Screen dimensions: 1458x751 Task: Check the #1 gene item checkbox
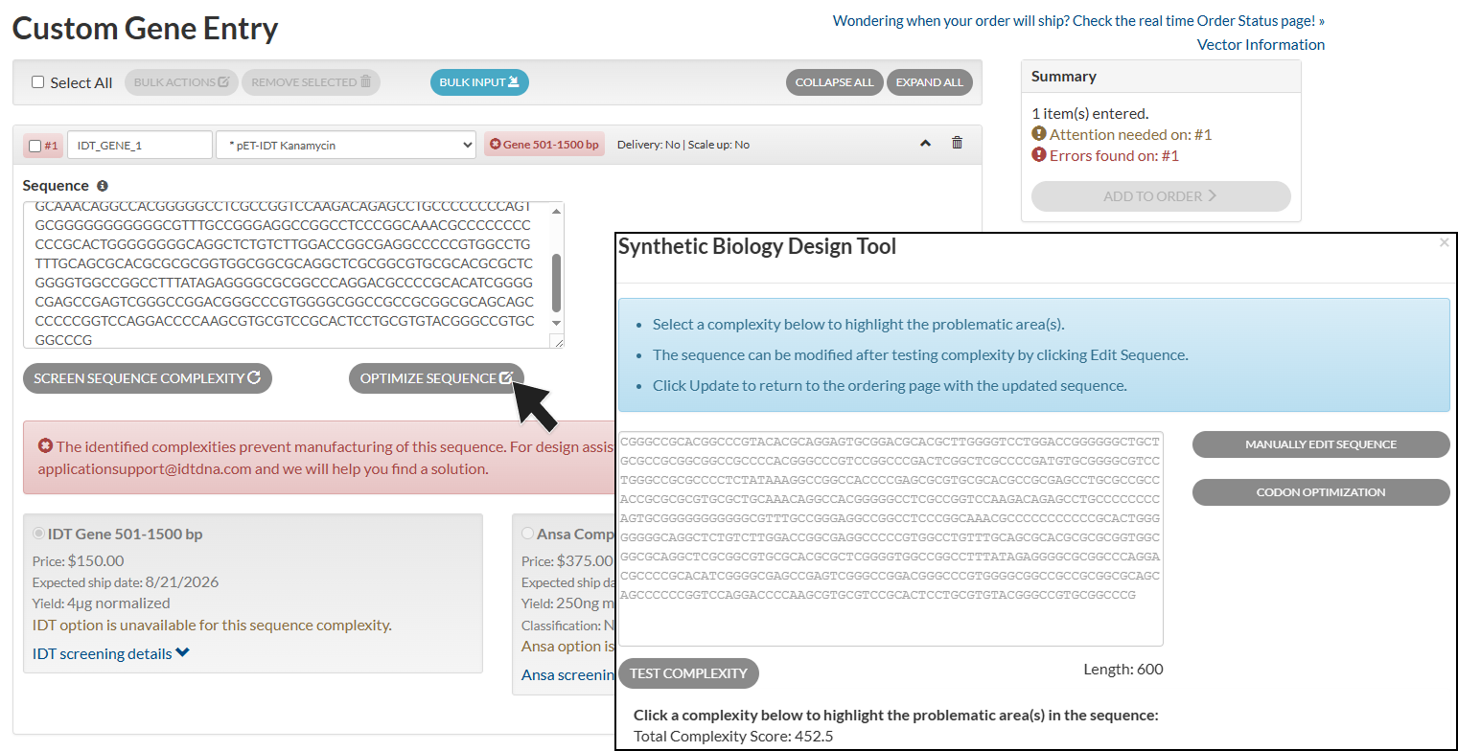pyautogui.click(x=35, y=146)
